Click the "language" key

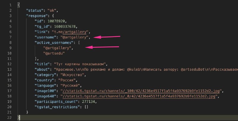[x=46, y=86]
